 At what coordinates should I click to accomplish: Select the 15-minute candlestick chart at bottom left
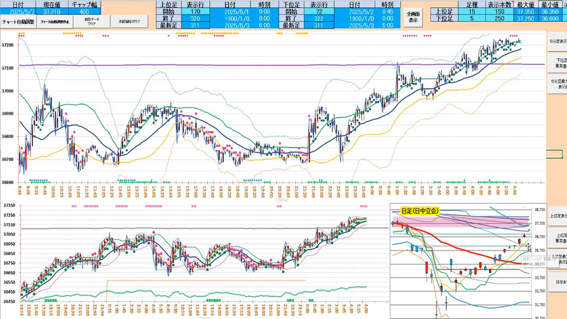coord(194,261)
